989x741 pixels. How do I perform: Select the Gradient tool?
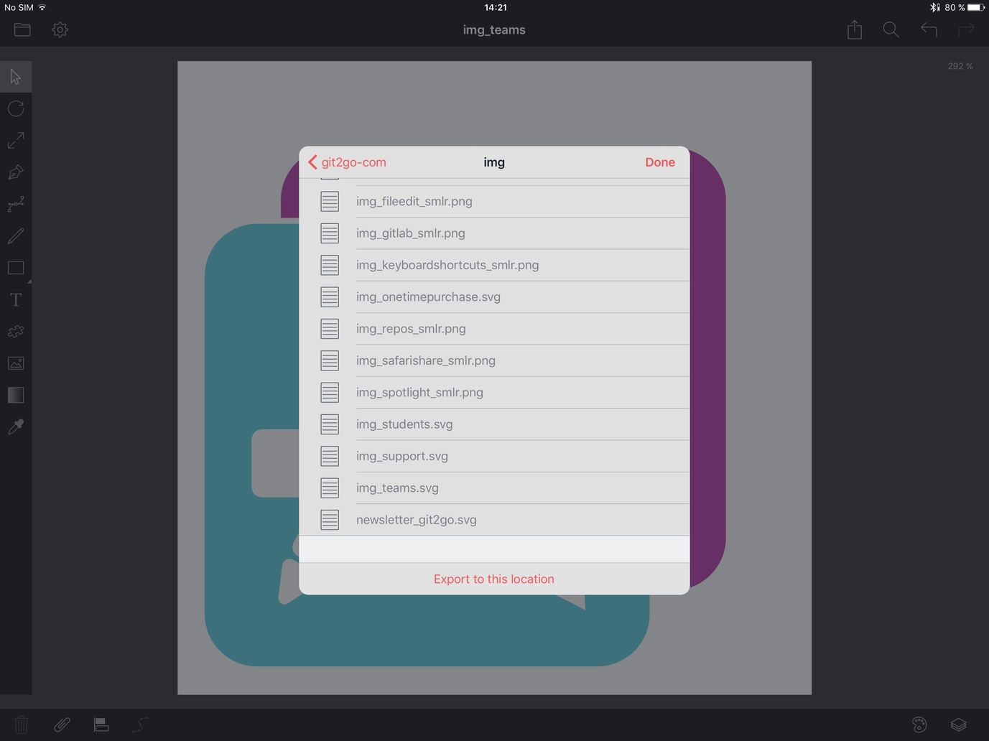point(16,395)
